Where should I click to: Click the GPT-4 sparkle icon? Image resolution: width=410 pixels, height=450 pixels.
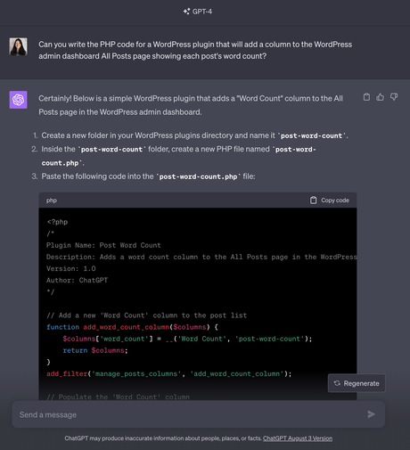pyautogui.click(x=186, y=12)
